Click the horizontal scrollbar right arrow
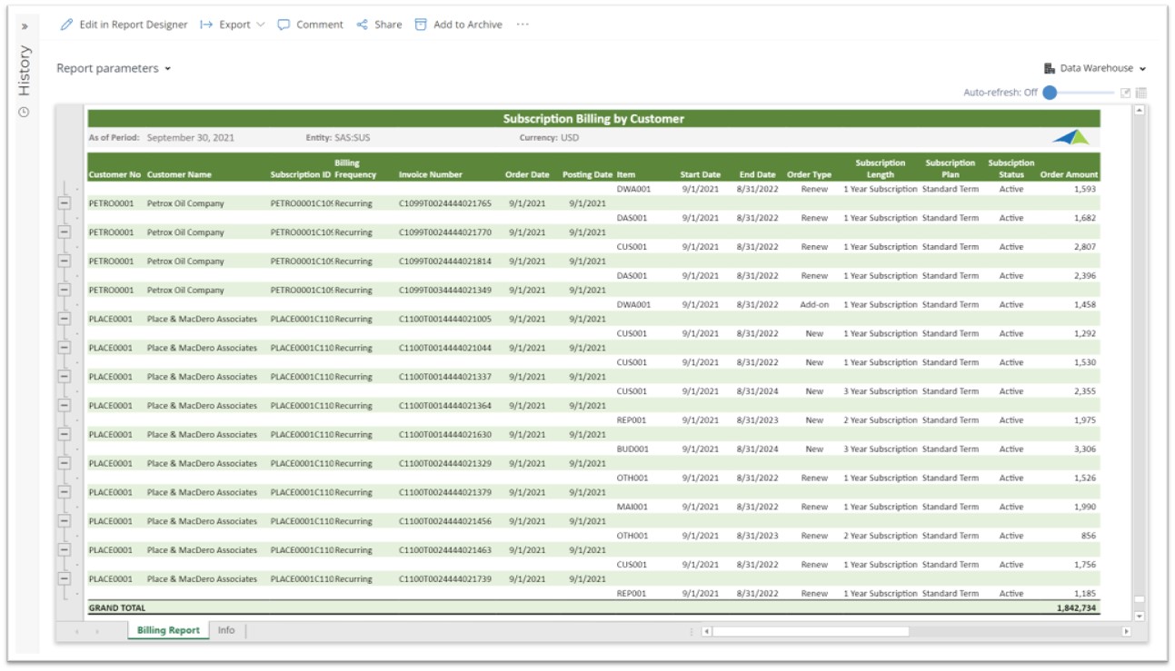The height and width of the screenshot is (671, 1175). click(1127, 631)
